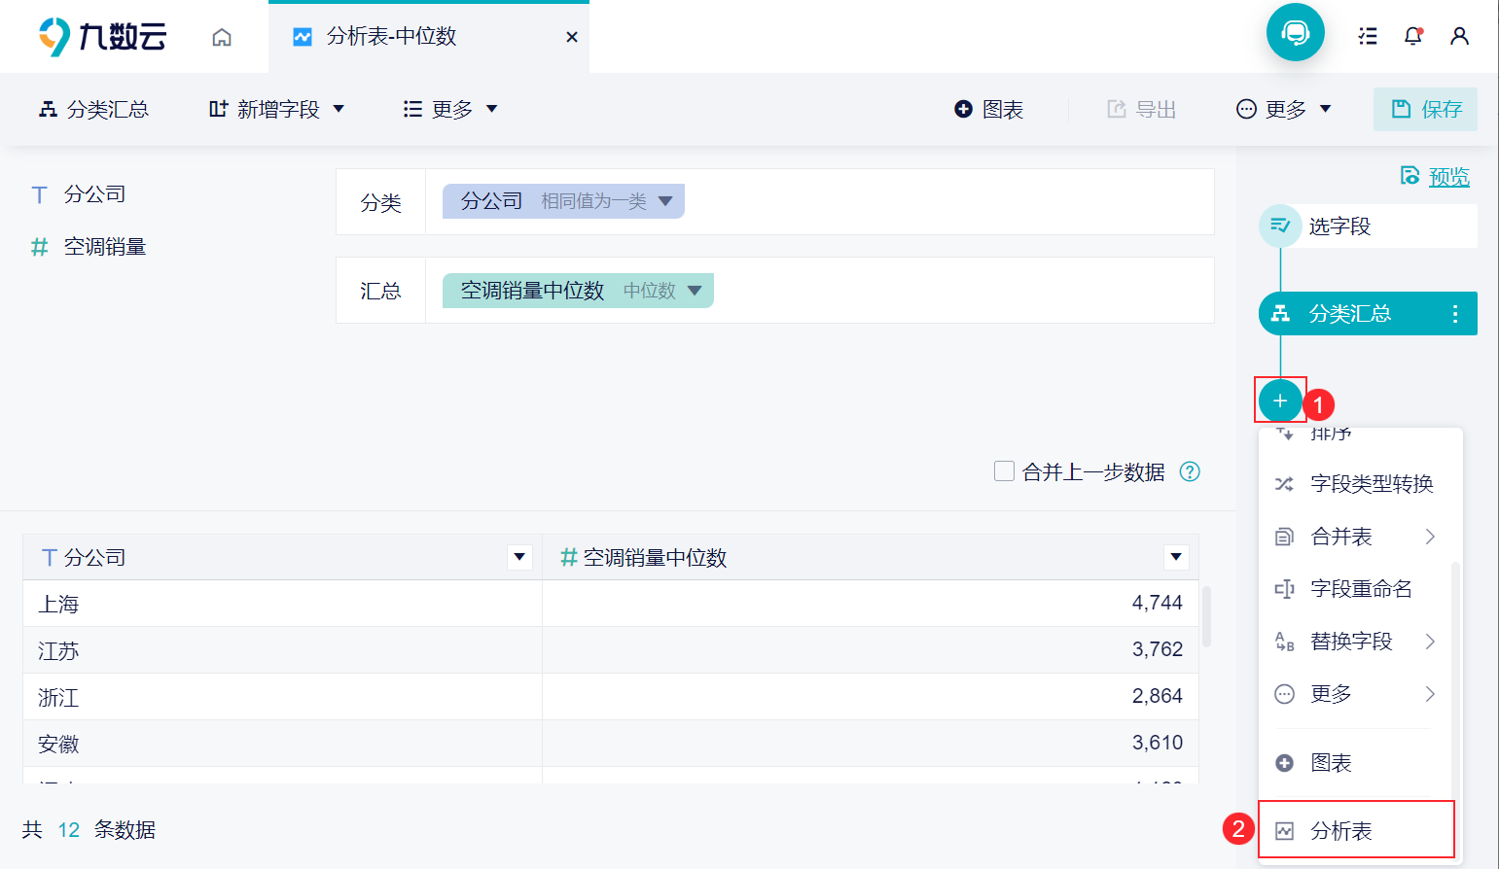This screenshot has height=869, width=1499.
Task: Open the 分公司 column filter dropdown
Action: pos(519,557)
